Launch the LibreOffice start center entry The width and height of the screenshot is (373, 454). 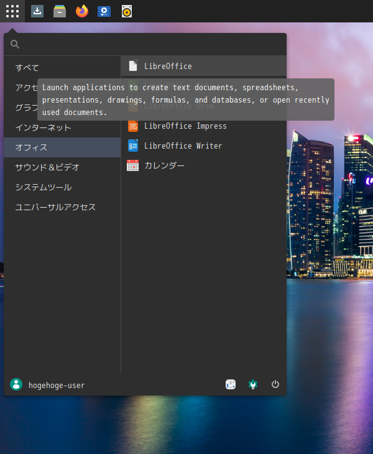(x=204, y=67)
